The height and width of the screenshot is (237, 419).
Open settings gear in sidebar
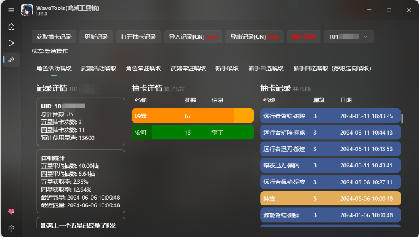11,228
